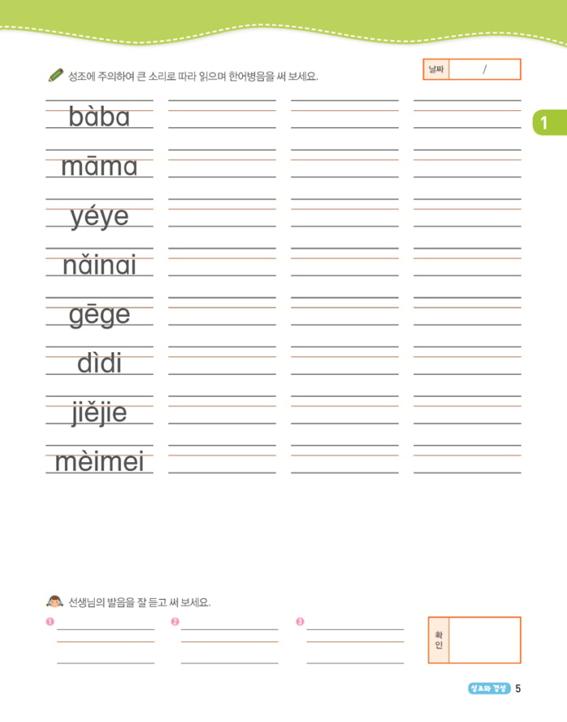This screenshot has height=722, width=567.
Task: Click the green pencil icon
Action: 55,76
